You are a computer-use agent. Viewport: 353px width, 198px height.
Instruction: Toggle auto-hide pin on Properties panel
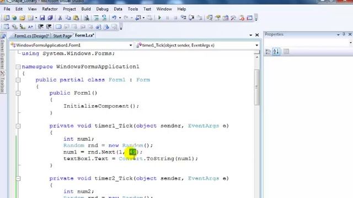click(x=344, y=34)
